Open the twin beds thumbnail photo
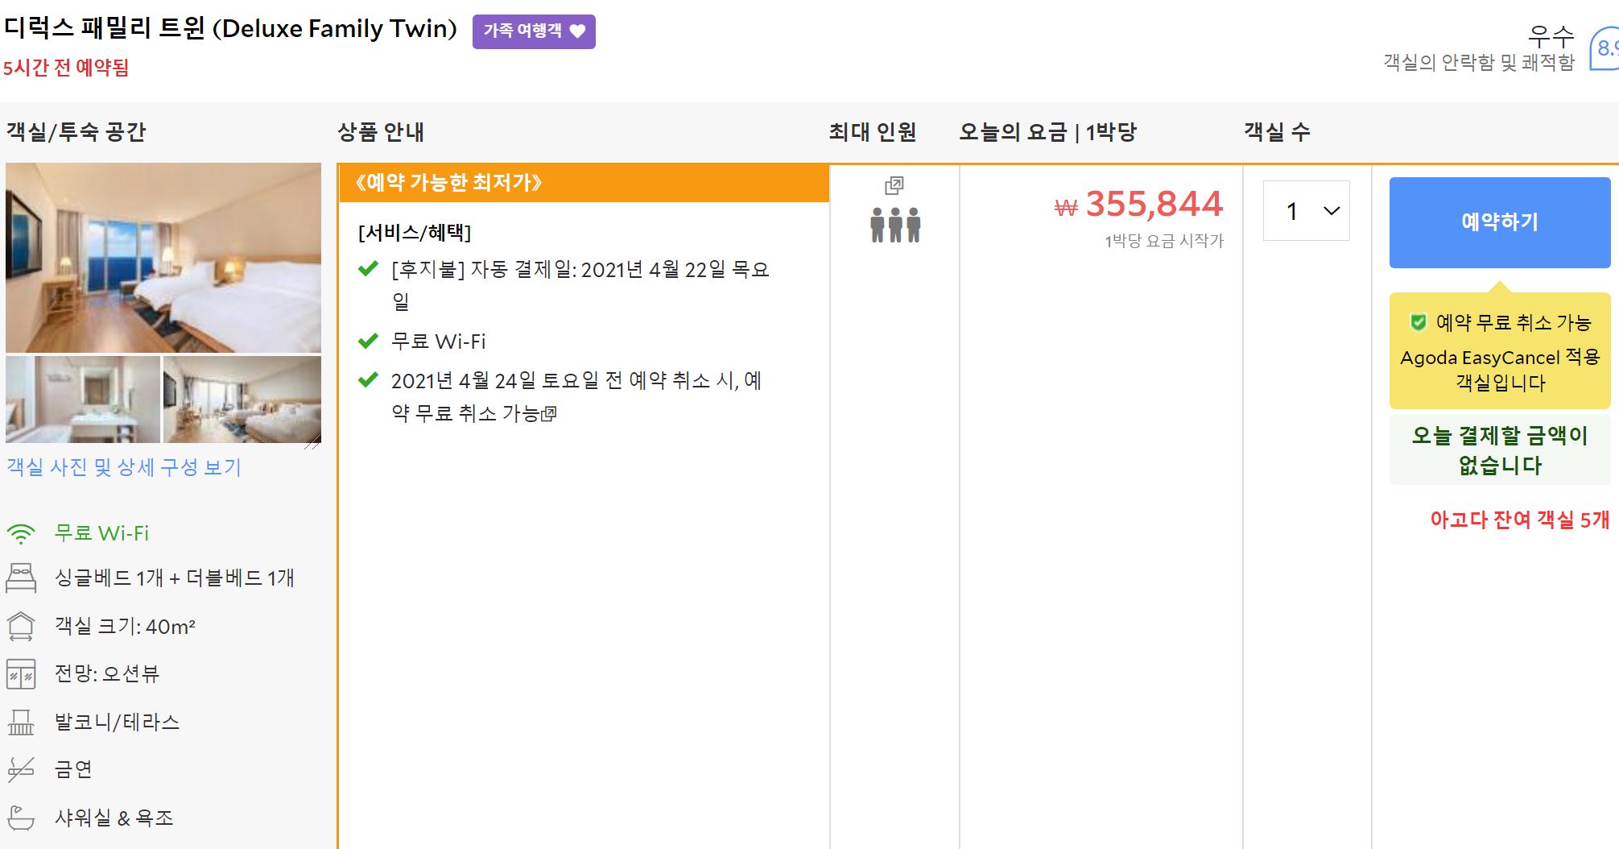This screenshot has width=1619, height=849. click(242, 400)
